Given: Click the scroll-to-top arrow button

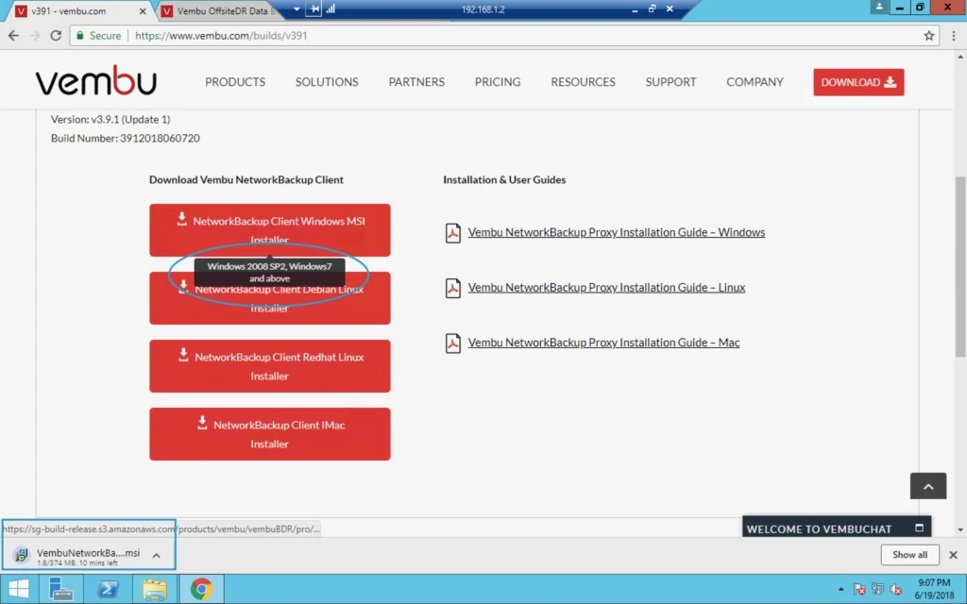Looking at the screenshot, I should click(x=927, y=486).
